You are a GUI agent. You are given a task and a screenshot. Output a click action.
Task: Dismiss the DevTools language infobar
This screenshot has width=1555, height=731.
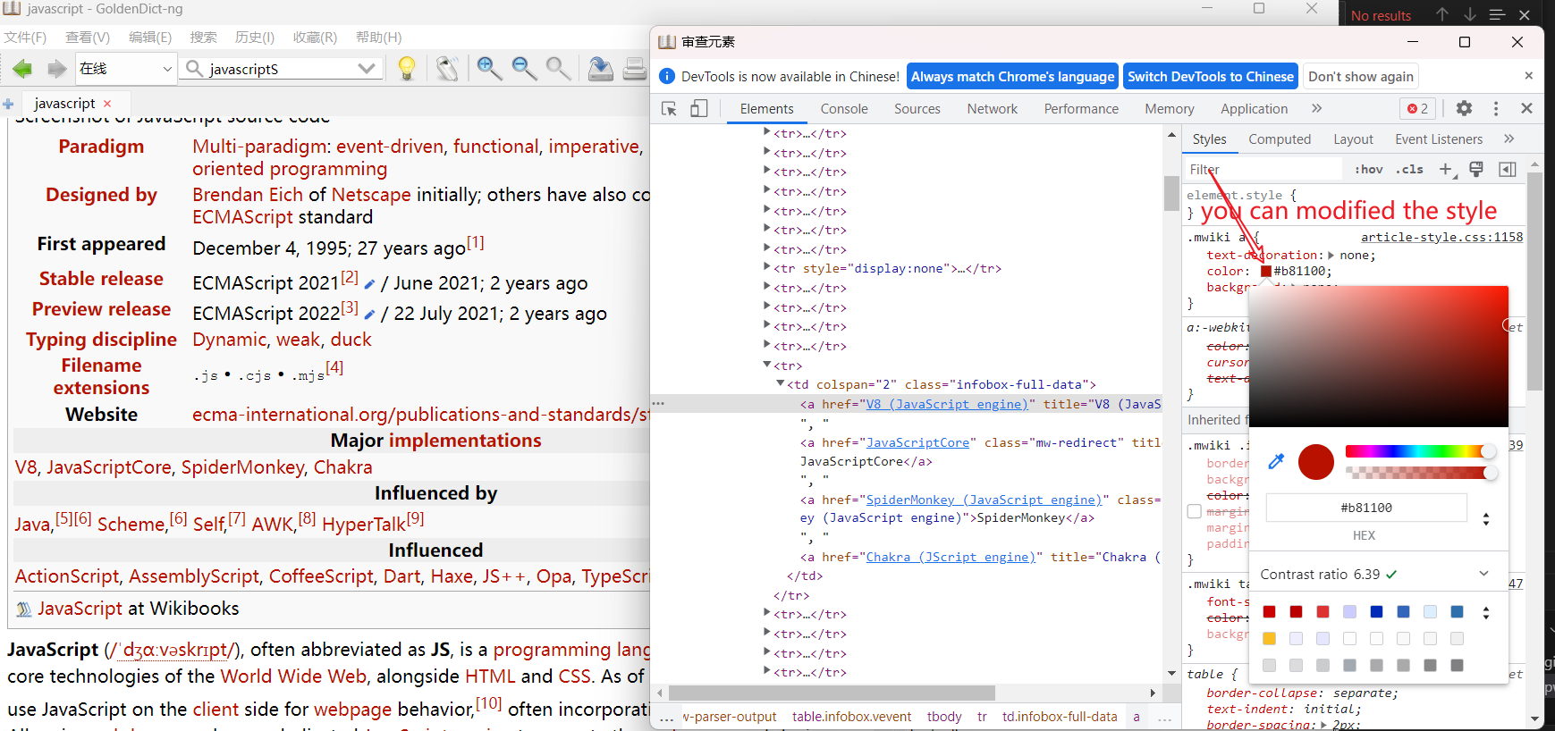(x=1528, y=76)
